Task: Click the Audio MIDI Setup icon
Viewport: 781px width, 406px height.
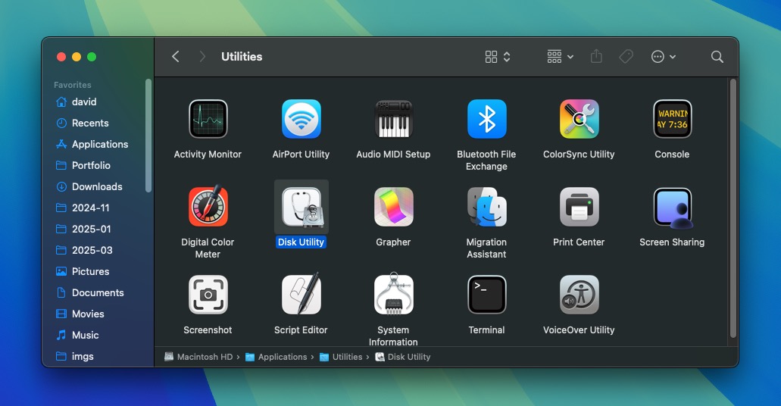Action: click(393, 119)
